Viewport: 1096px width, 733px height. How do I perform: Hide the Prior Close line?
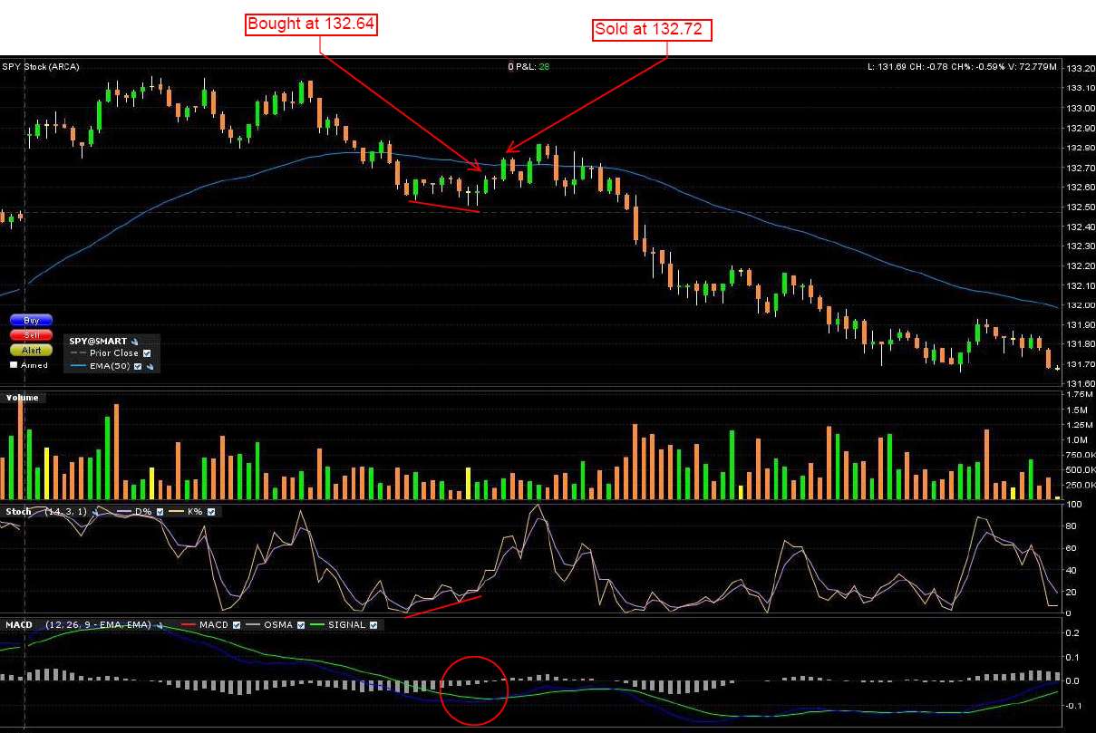(x=147, y=353)
